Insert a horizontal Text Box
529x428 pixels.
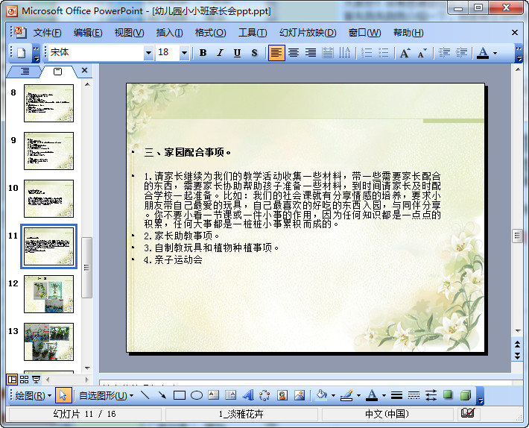[214, 395]
